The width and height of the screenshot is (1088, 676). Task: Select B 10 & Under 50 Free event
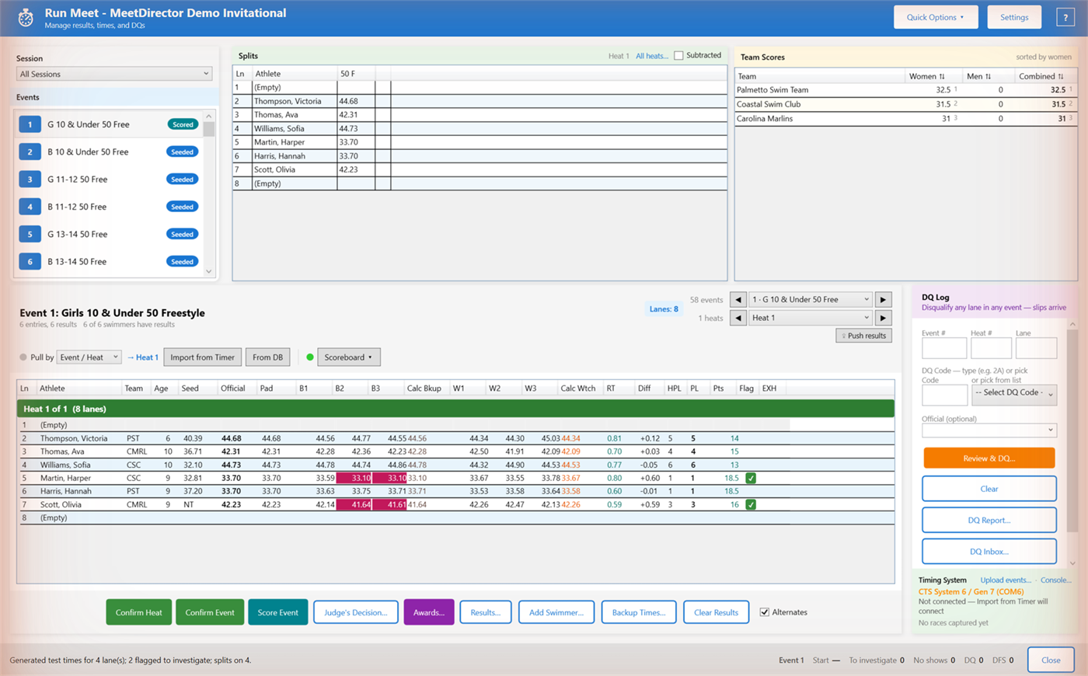click(108, 152)
